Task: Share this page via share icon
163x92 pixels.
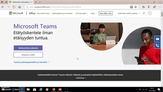Action: (x=155, y=7)
